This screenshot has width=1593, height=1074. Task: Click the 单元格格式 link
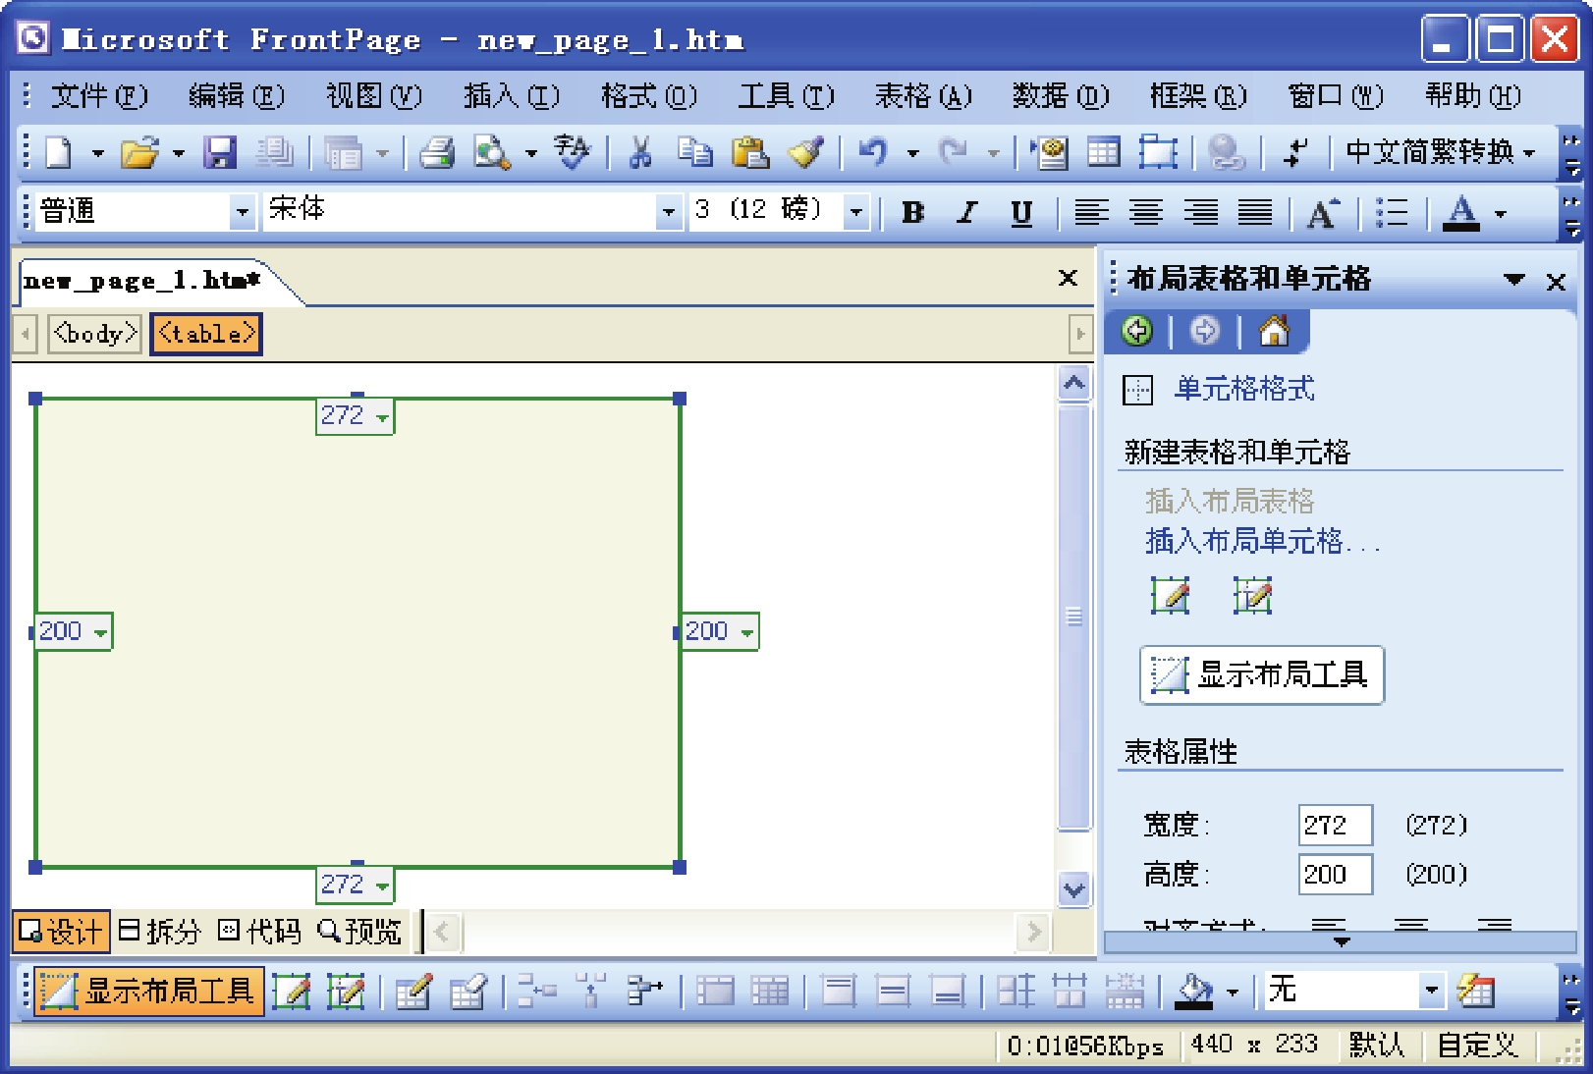[x=1244, y=389]
